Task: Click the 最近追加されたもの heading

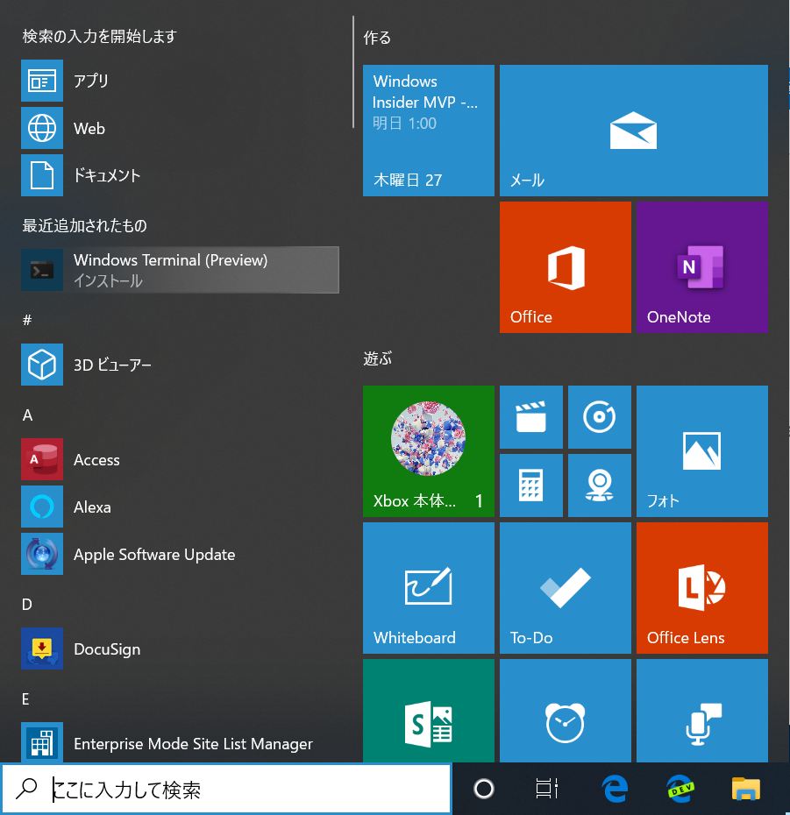Action: coord(85,225)
